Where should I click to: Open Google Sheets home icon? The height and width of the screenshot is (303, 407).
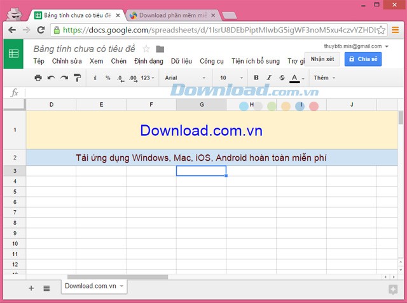pos(13,53)
